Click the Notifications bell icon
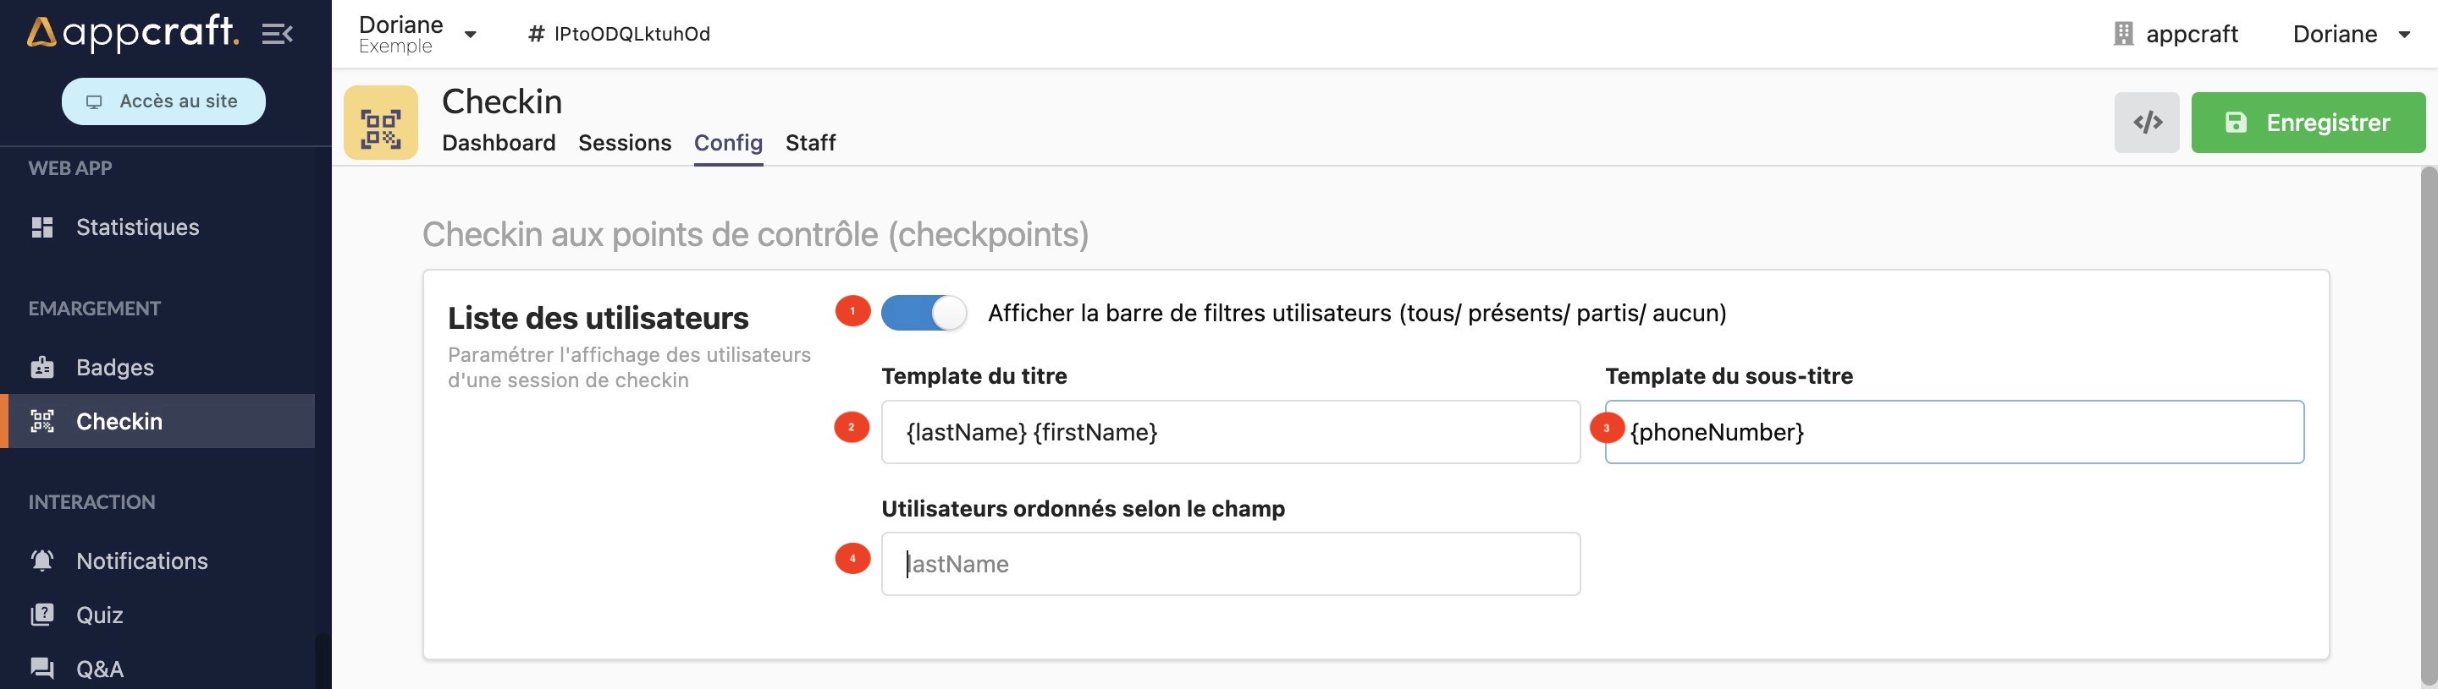Viewport: 2438px width, 689px height. 41,560
